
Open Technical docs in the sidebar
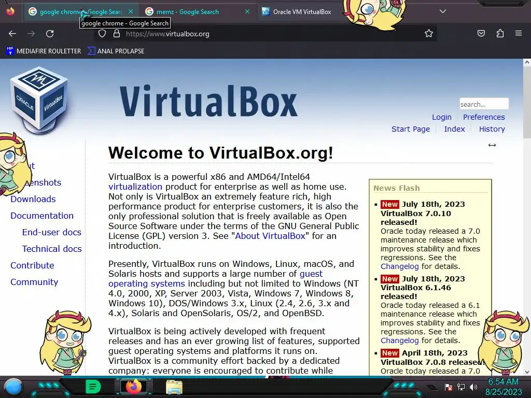click(x=52, y=249)
